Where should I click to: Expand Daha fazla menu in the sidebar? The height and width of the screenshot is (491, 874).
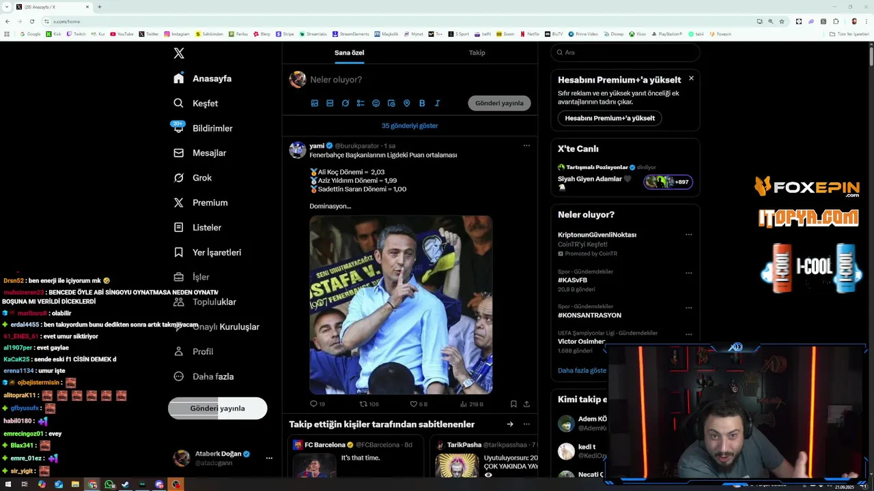click(x=203, y=376)
